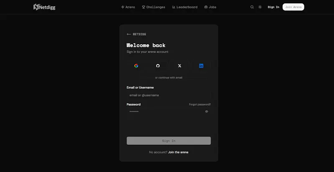Toggle the light/dark theme sun icon
334x172 pixels.
(260, 7)
